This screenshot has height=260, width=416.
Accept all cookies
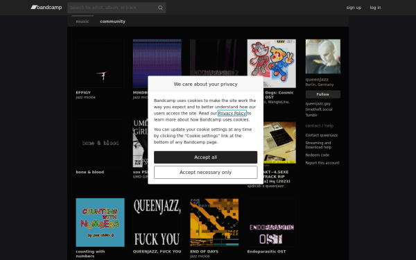pyautogui.click(x=206, y=157)
